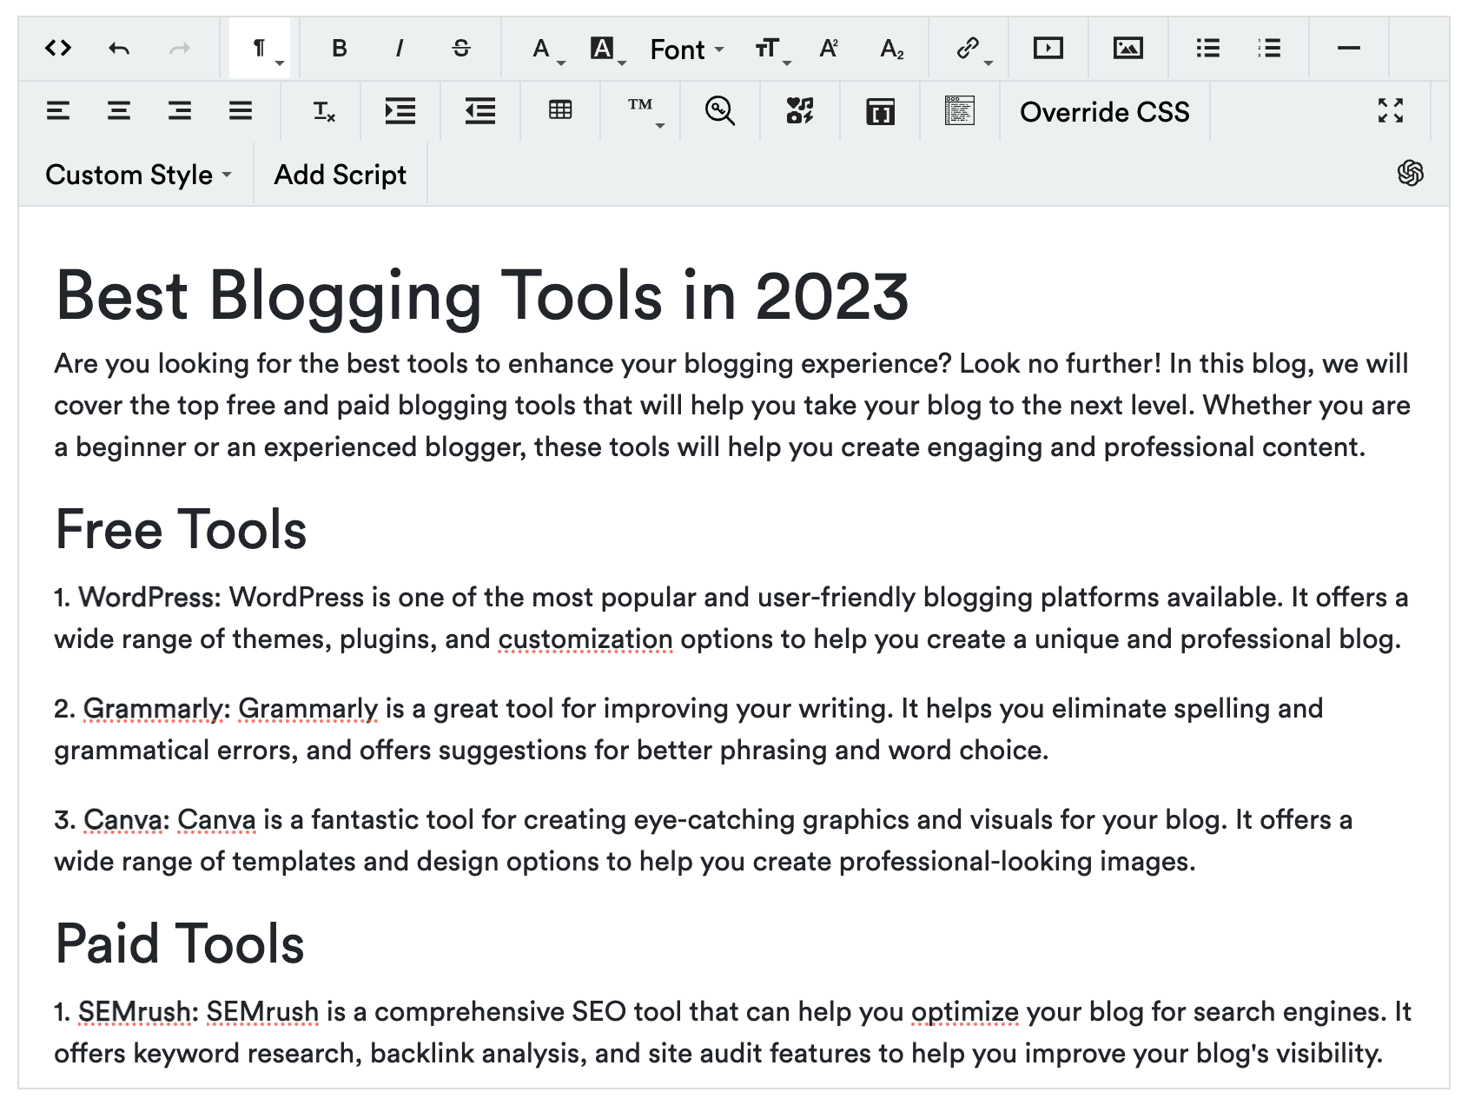
Task: Open the source code view
Action: [x=58, y=49]
